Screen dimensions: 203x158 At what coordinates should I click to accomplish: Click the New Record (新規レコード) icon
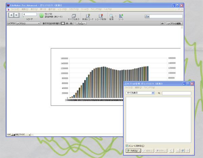(x=88, y=16)
